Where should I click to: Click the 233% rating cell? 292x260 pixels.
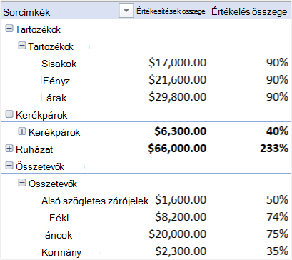[x=273, y=149]
